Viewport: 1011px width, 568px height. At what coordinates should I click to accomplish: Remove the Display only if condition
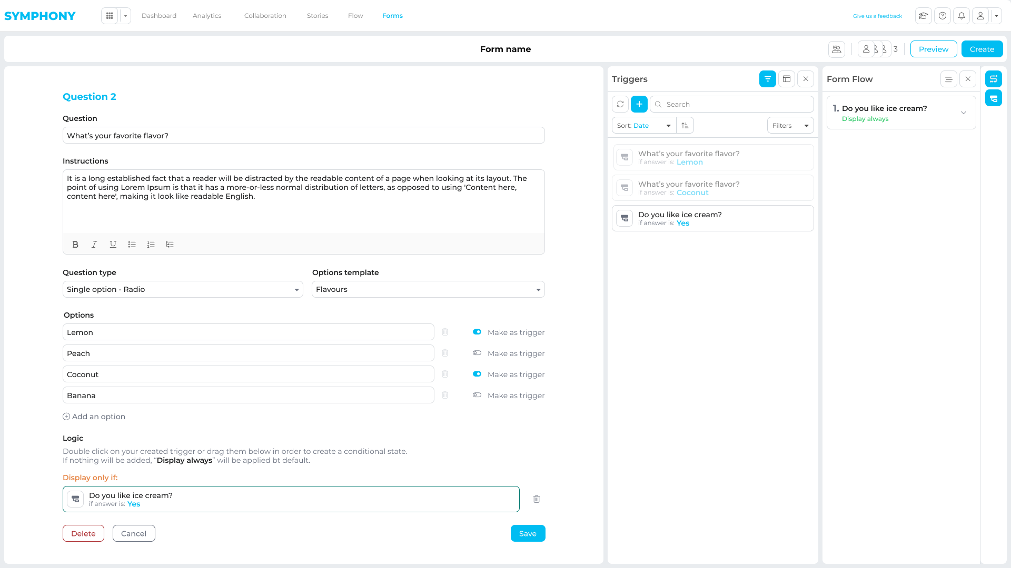point(536,499)
